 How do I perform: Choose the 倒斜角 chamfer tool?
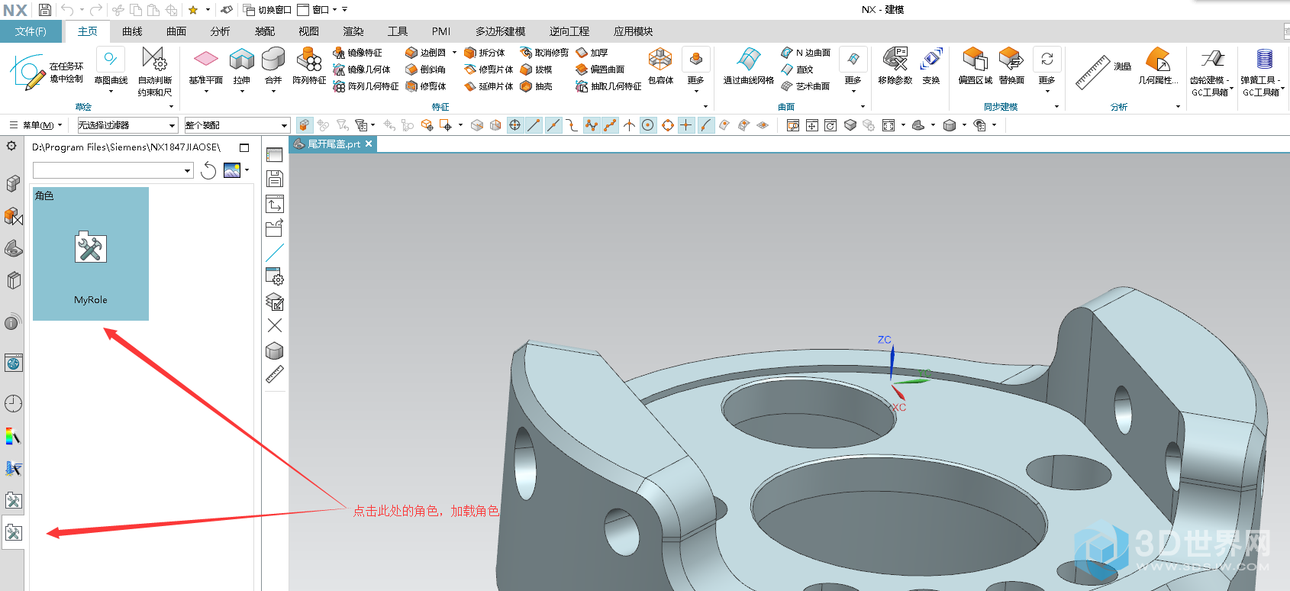(426, 69)
